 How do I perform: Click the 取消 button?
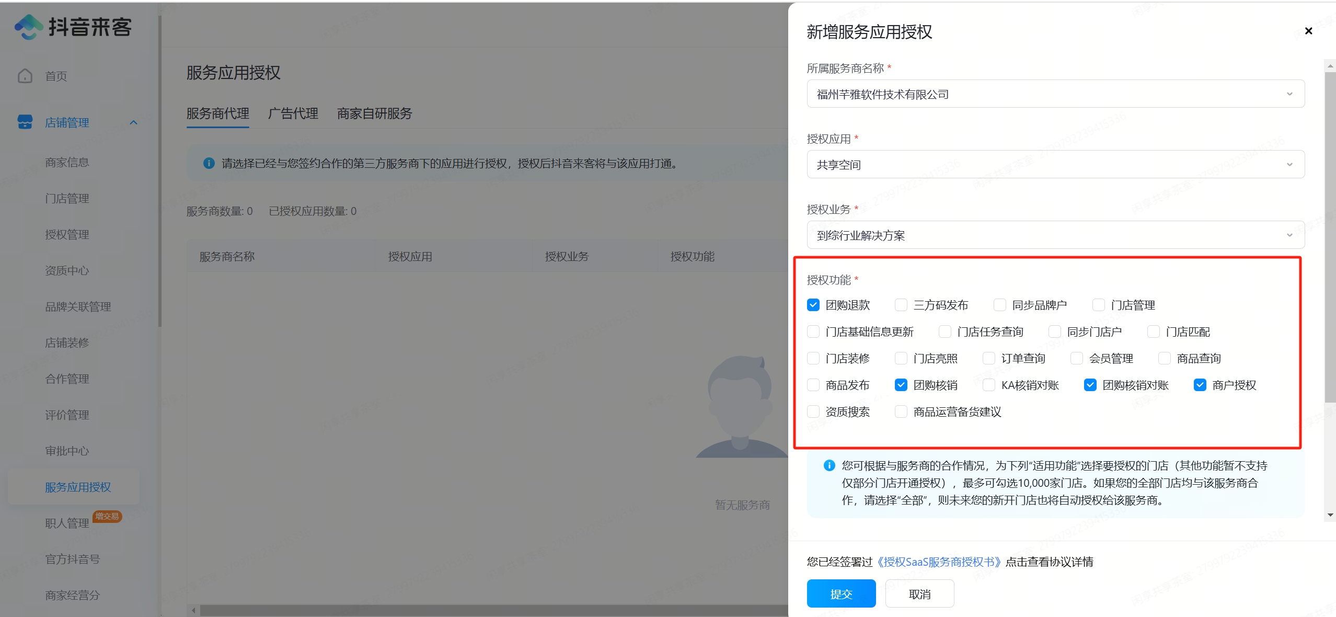pos(919,594)
